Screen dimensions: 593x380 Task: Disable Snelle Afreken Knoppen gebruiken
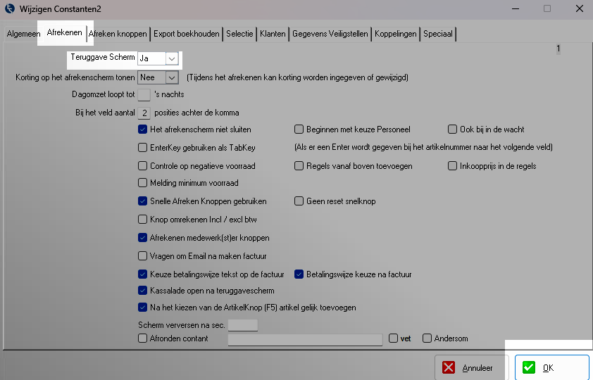(x=143, y=201)
